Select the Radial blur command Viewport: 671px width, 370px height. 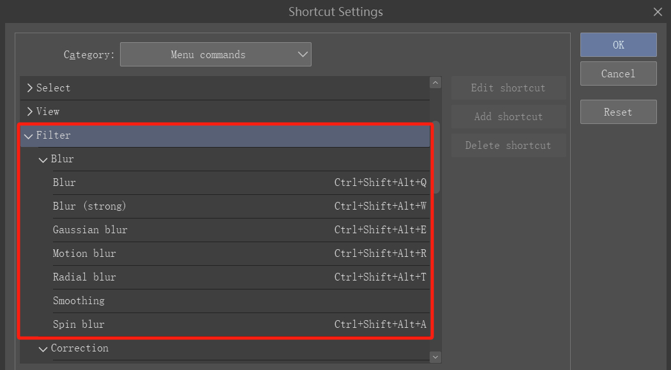click(84, 277)
